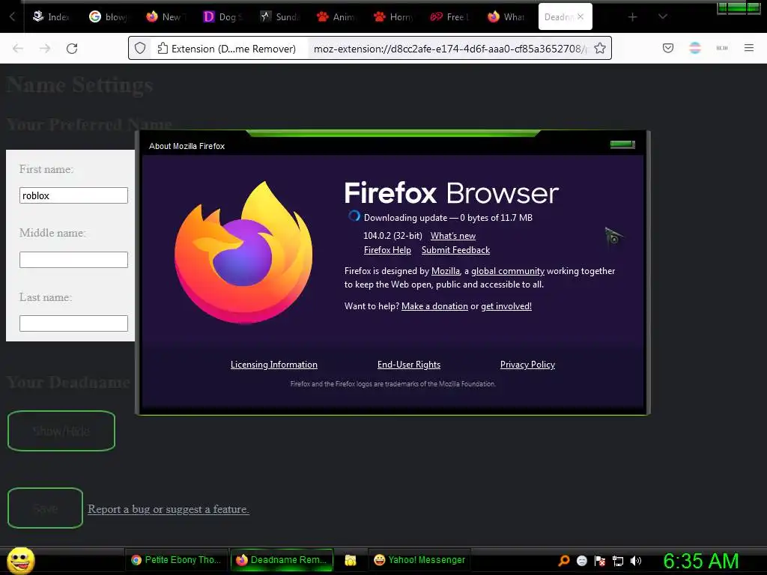The image size is (767, 575).
Task: Switch to the Dog tab with D icon
Action: (x=222, y=16)
